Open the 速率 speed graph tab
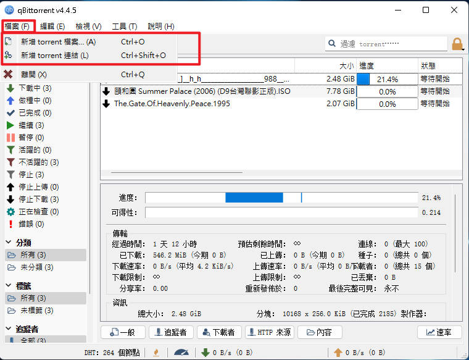 (x=439, y=332)
